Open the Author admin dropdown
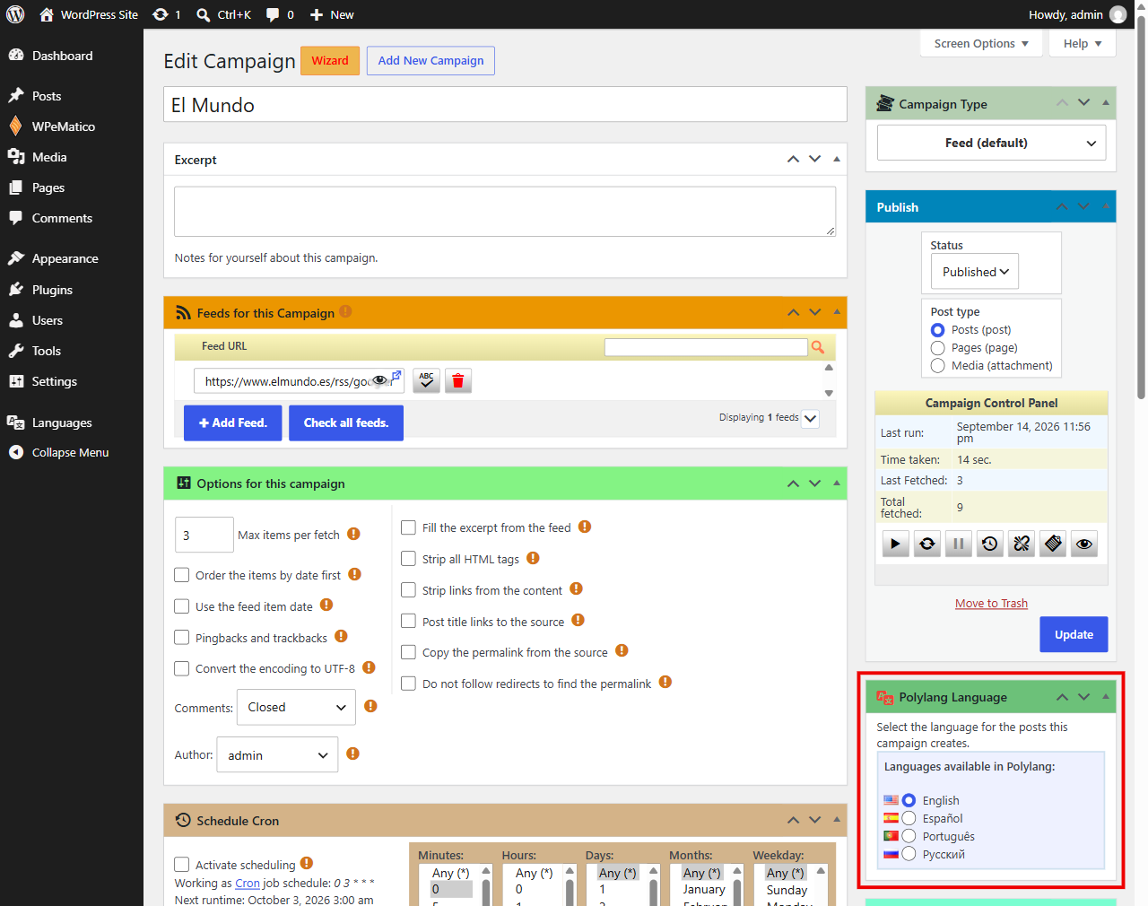1148x906 pixels. pos(277,754)
